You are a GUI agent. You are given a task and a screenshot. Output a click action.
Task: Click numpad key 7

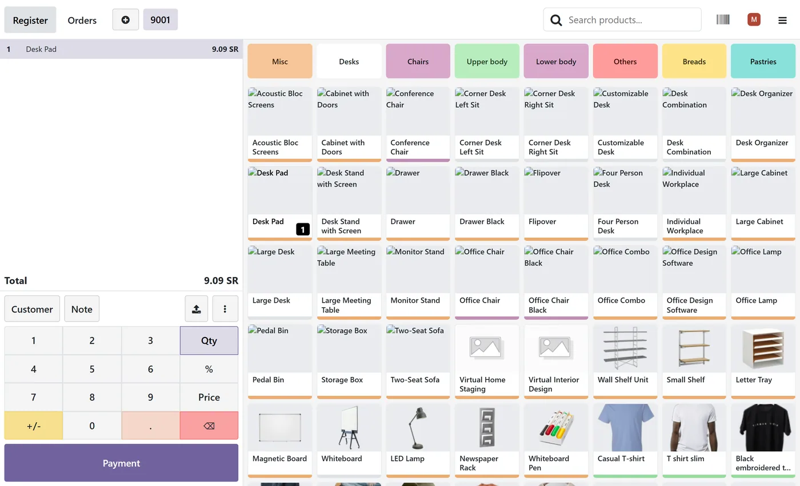coord(34,397)
